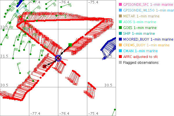Click the pink GPSSONDE_SFC legend square
174x116 pixels.
tap(120, 5)
